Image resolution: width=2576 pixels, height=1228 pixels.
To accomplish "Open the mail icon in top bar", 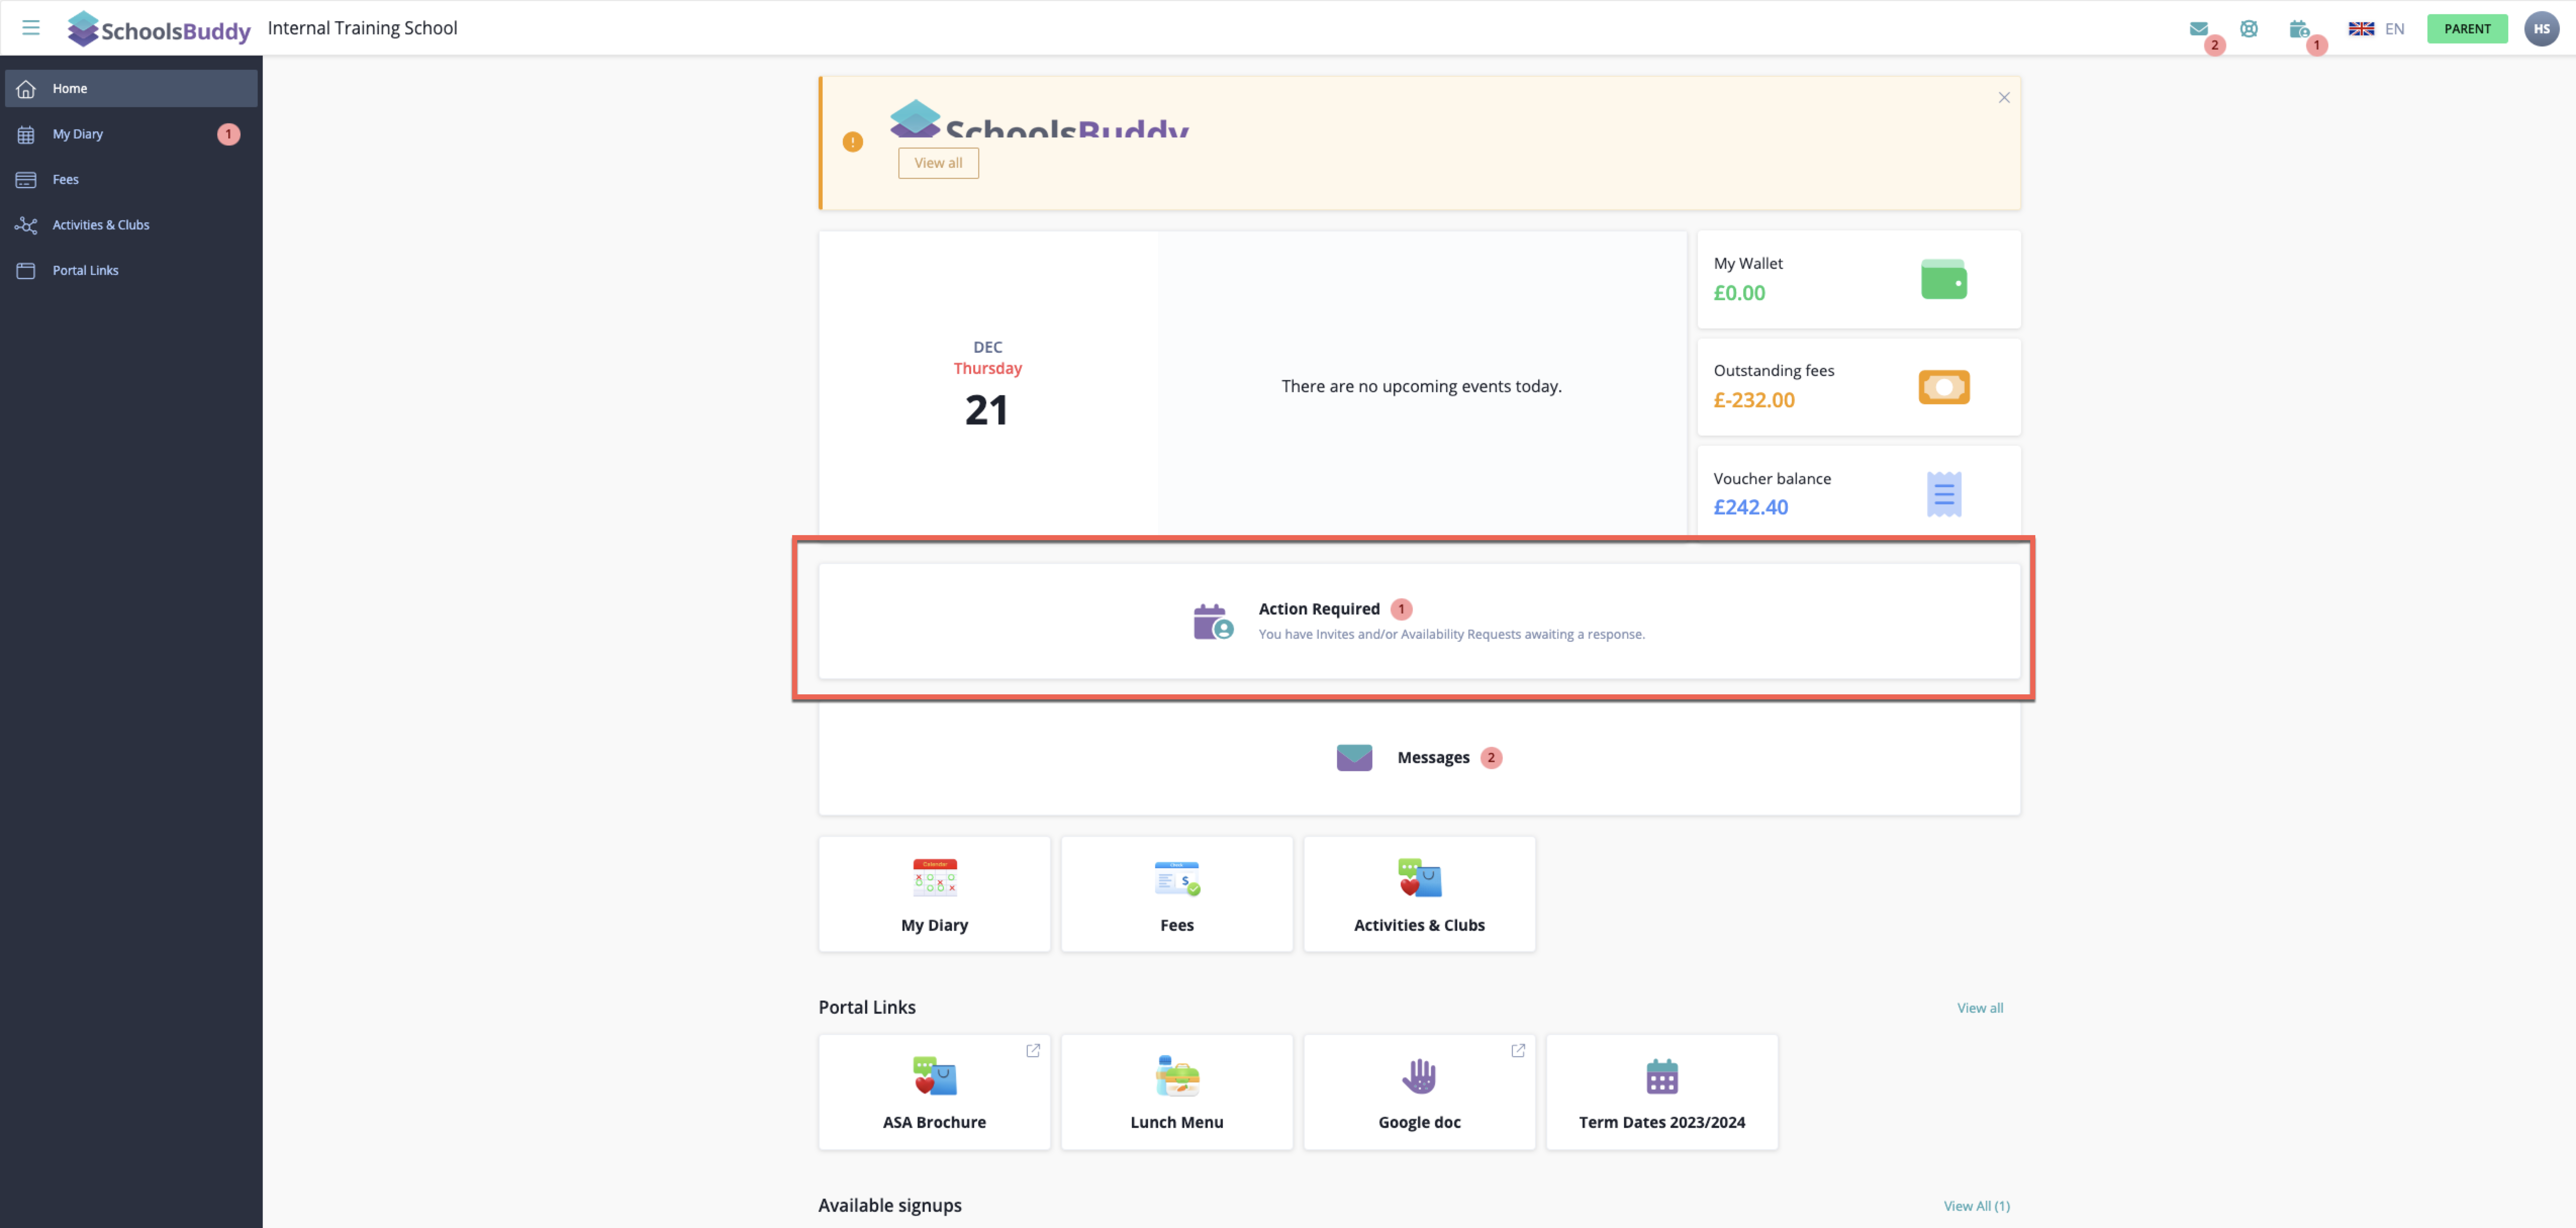I will click(x=2198, y=29).
